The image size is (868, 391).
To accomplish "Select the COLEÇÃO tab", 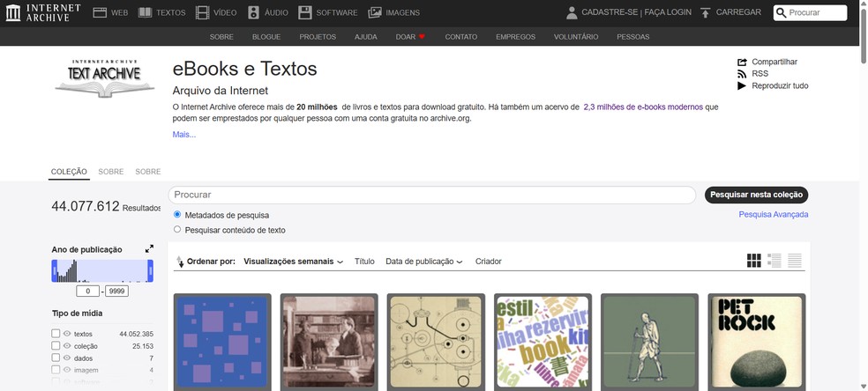I will point(69,172).
